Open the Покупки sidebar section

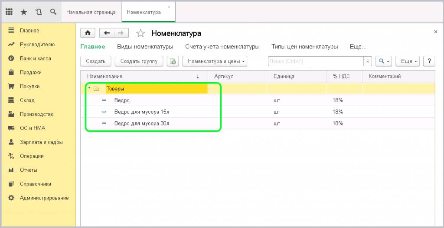coord(30,87)
